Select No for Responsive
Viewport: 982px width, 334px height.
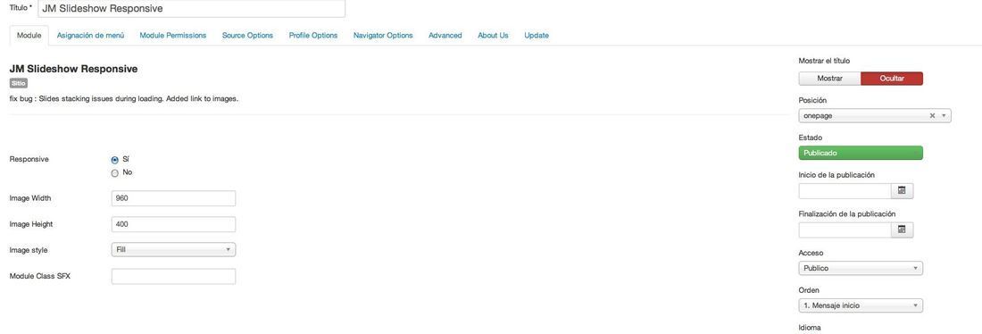point(114,173)
